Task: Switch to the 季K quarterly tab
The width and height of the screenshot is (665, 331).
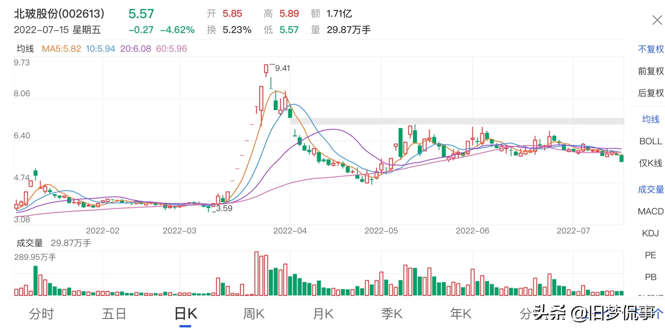Action: click(x=392, y=314)
